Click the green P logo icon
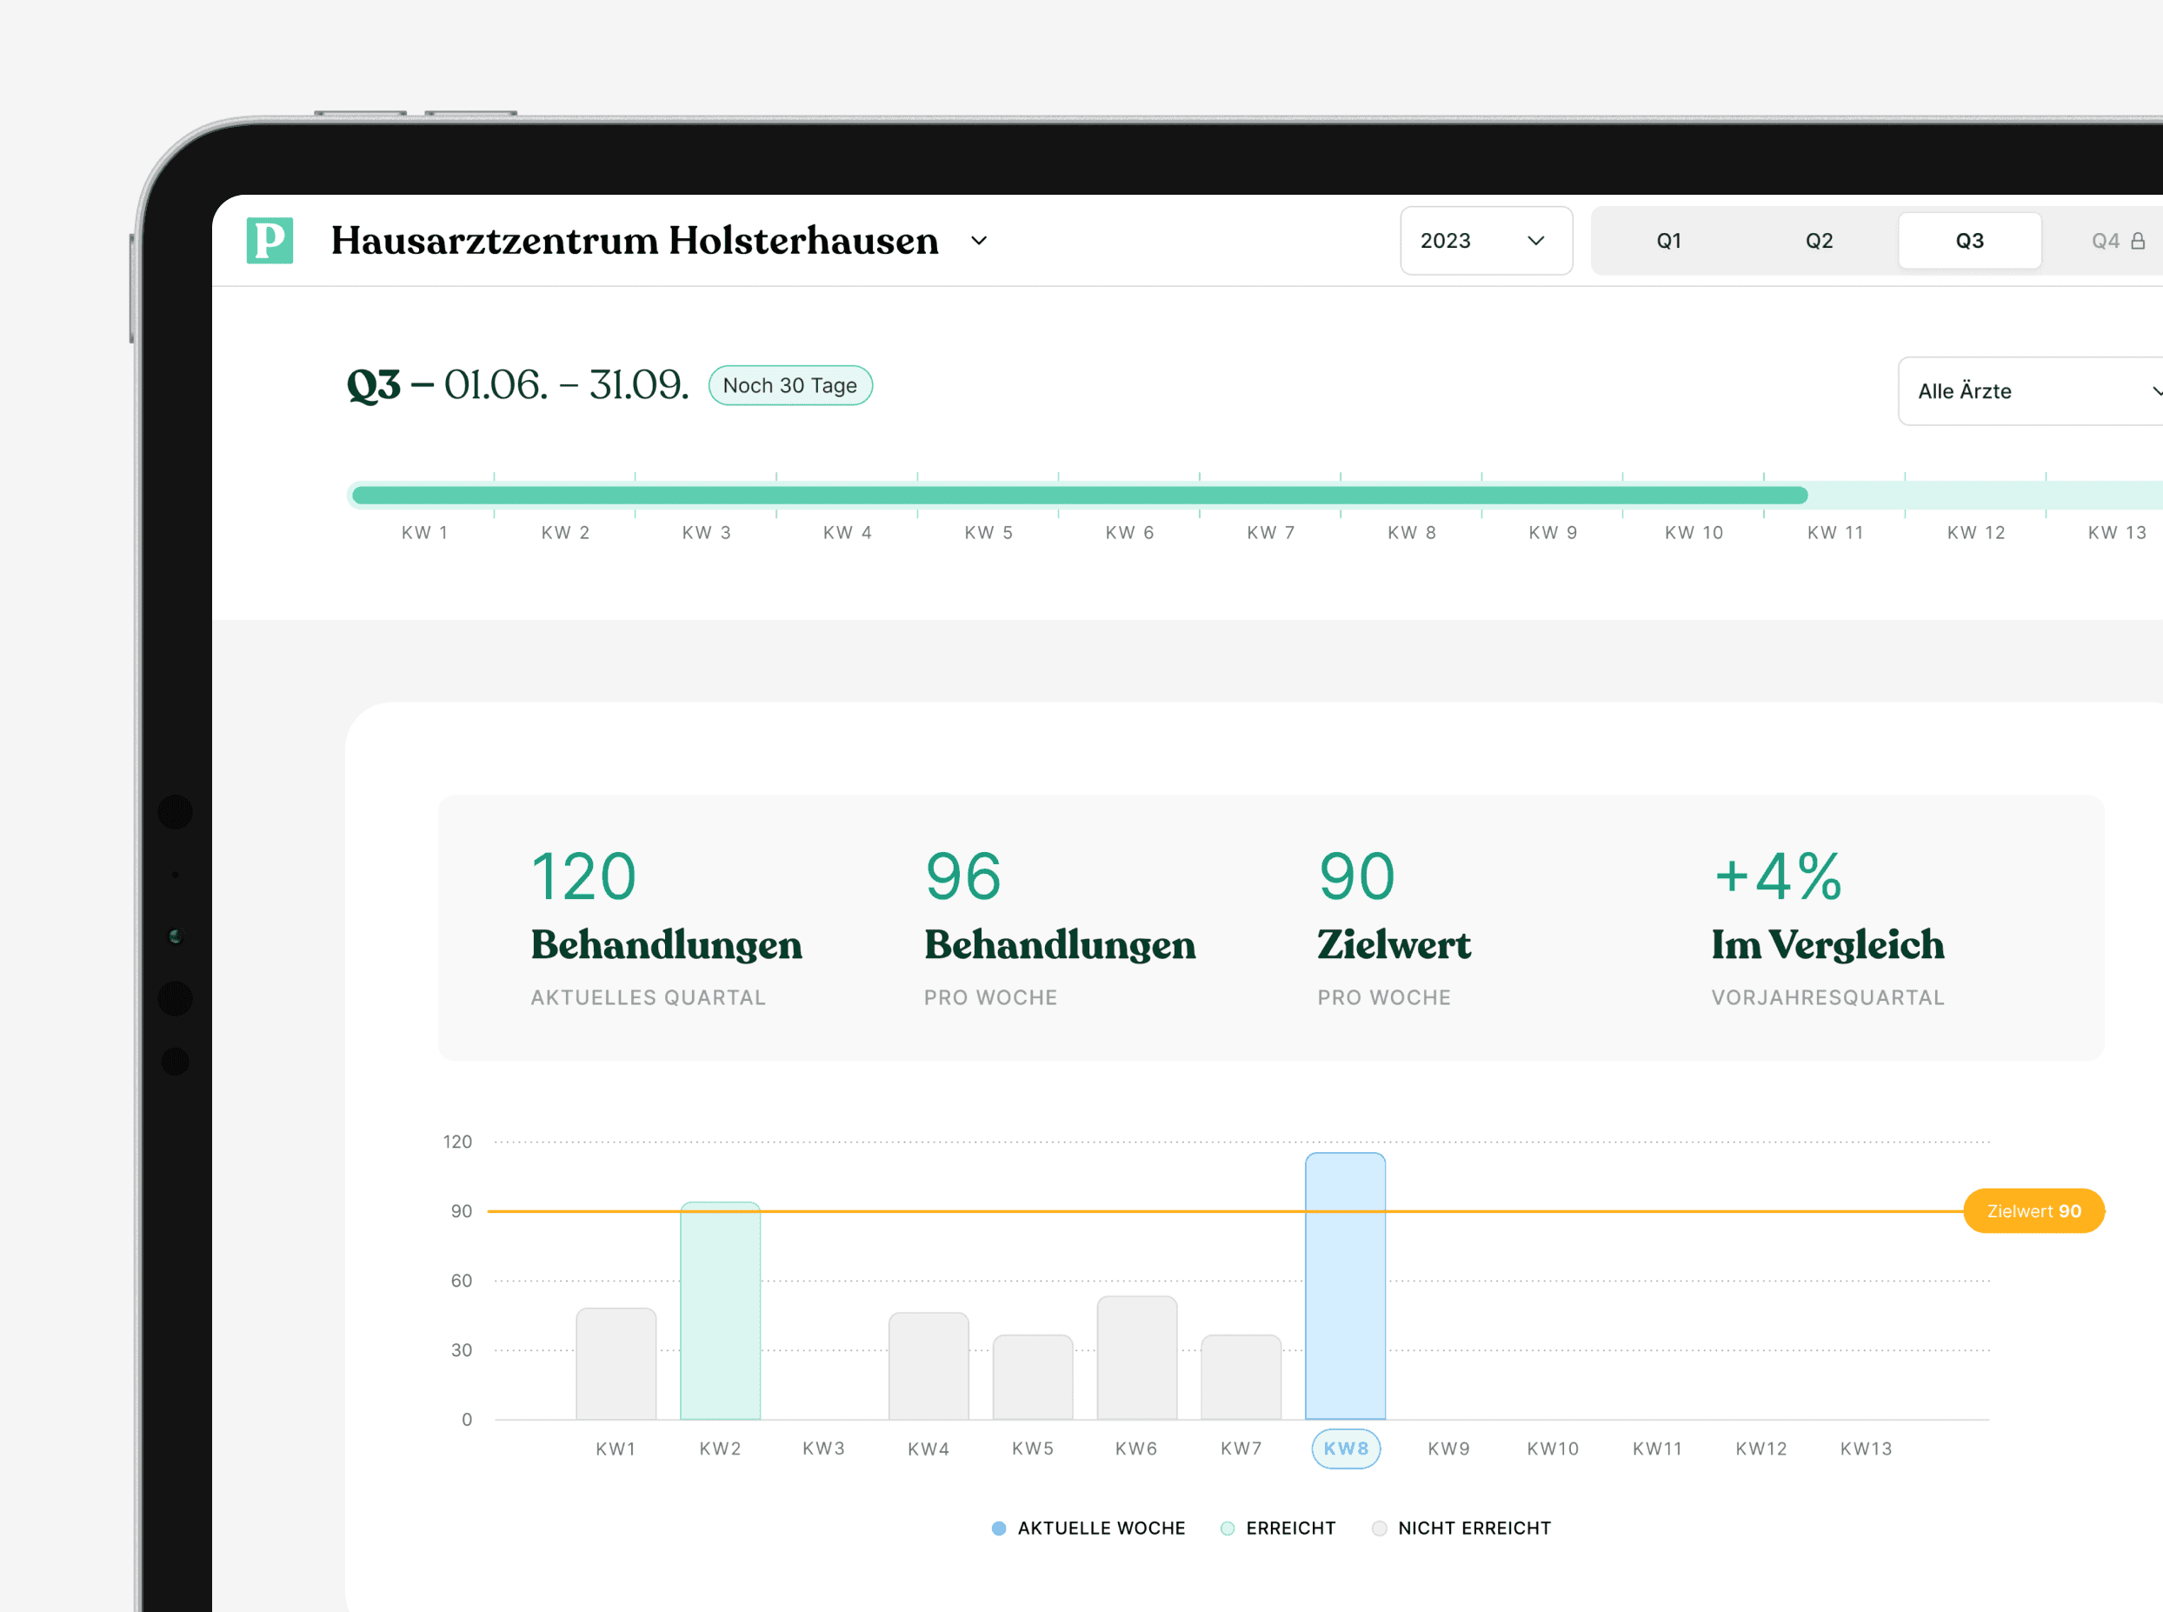Viewport: 2163px width, 1612px height. [270, 240]
